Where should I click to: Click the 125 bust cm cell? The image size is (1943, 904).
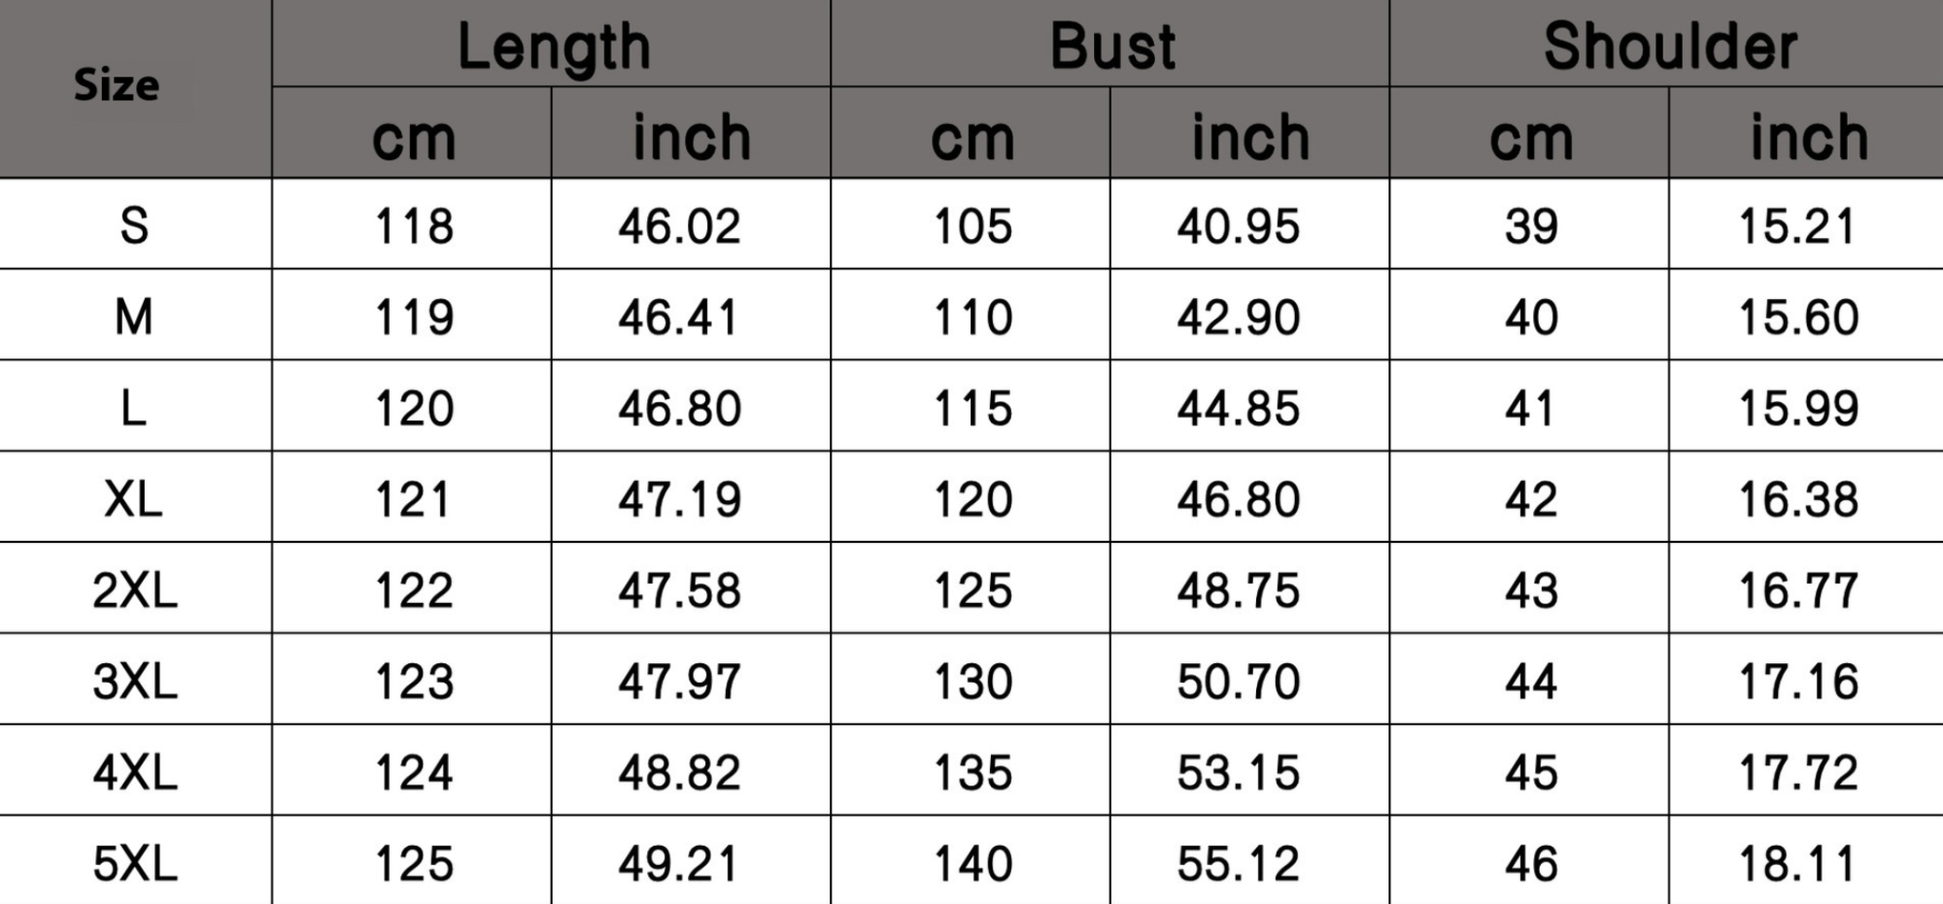click(971, 590)
